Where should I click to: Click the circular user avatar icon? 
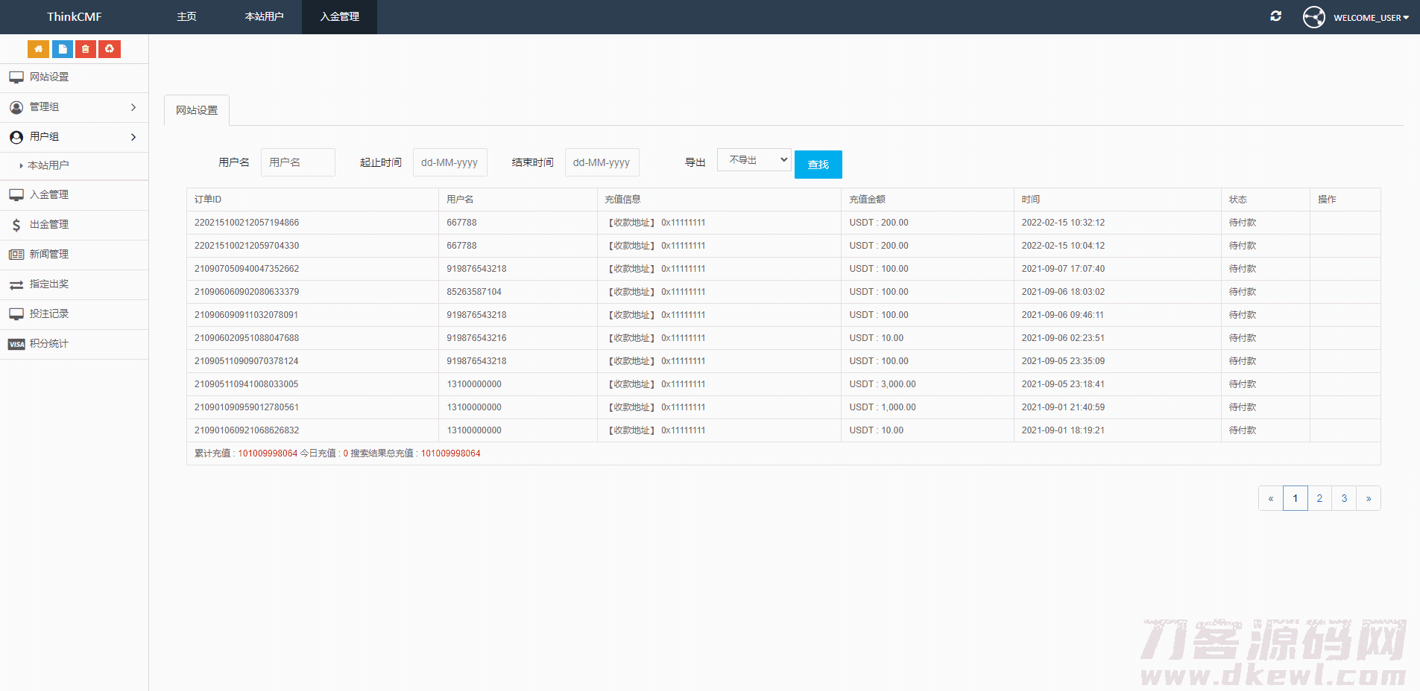[x=1313, y=17]
